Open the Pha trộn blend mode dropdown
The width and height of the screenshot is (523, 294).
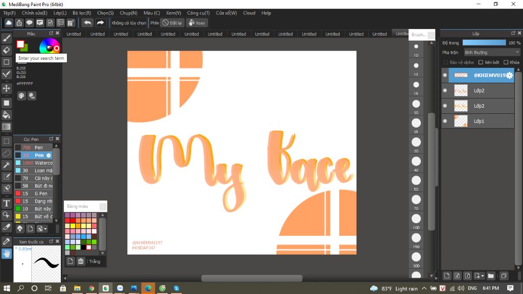(x=492, y=53)
